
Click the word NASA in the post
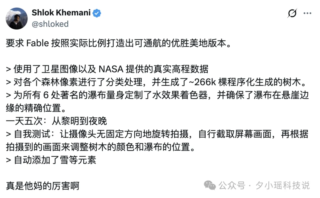point(111,69)
